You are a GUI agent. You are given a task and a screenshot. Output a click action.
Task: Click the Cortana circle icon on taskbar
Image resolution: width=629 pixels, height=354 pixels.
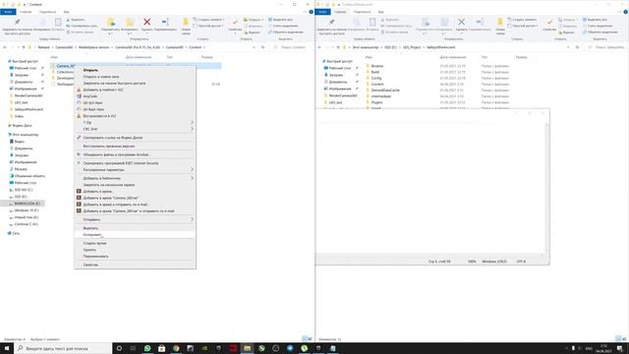[x=119, y=348]
